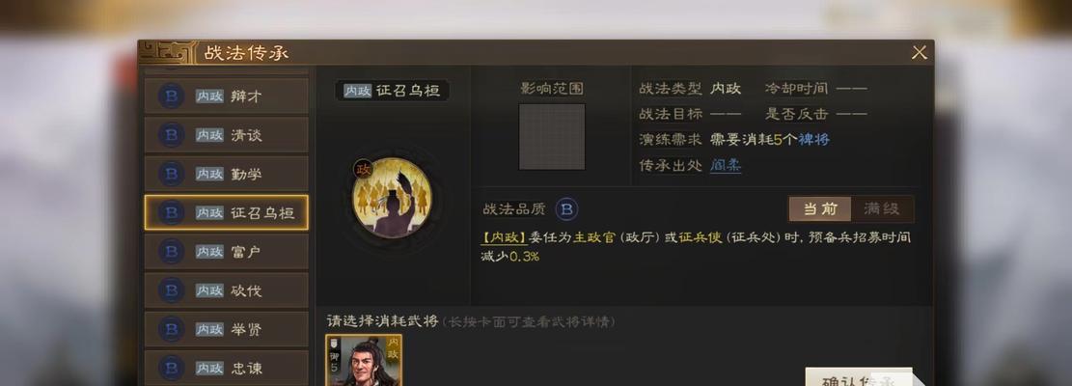
Task: Select the 砍伐 tactic entry
Action: 227,290
